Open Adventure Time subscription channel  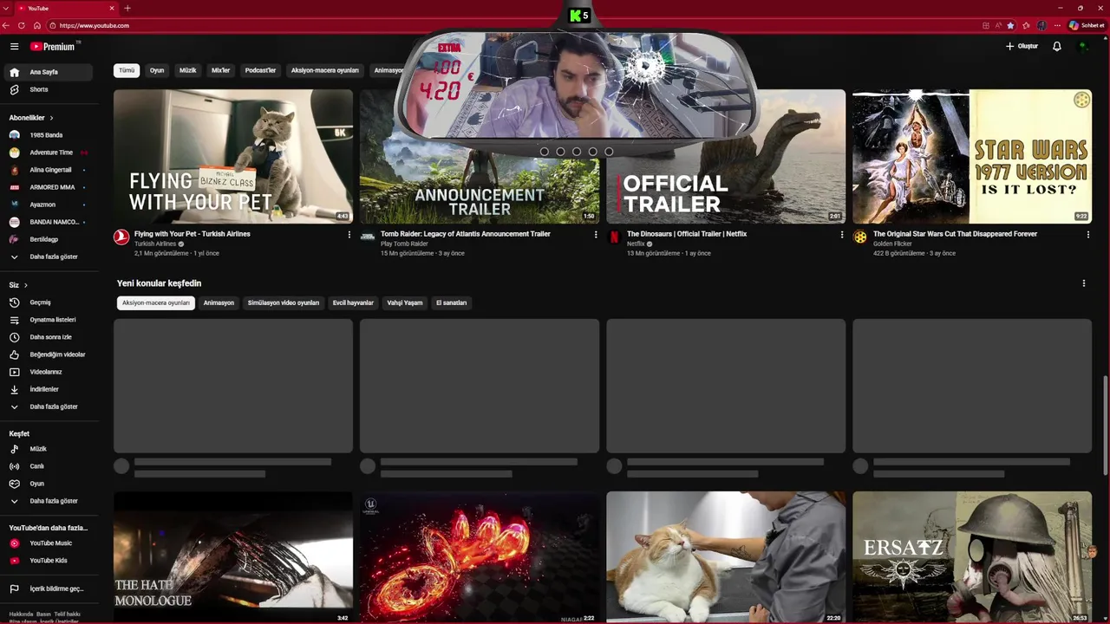coord(48,153)
